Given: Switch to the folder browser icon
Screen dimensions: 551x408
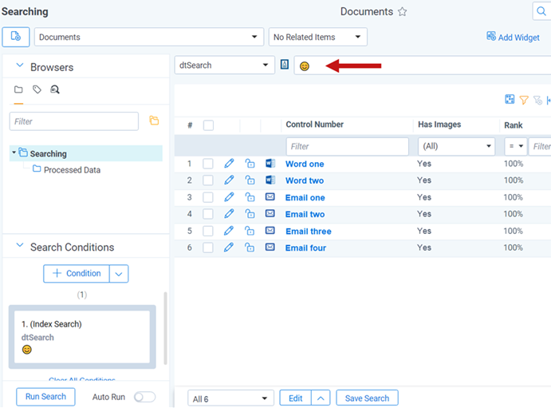Looking at the screenshot, I should [18, 89].
